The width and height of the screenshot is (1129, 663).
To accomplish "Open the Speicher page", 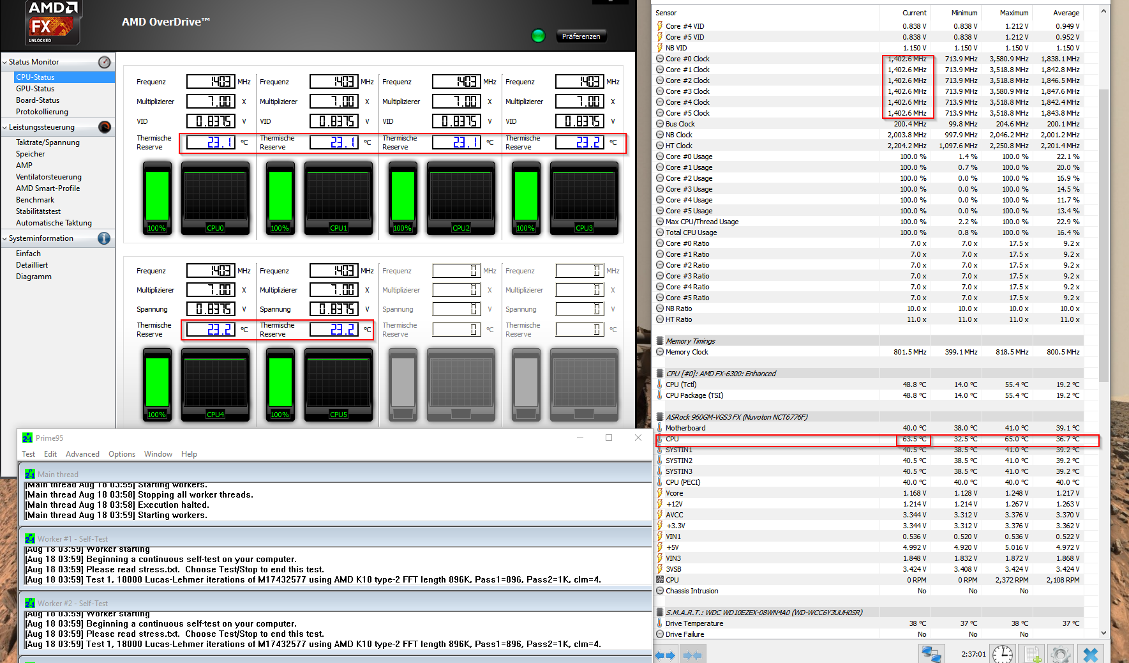I will point(31,154).
